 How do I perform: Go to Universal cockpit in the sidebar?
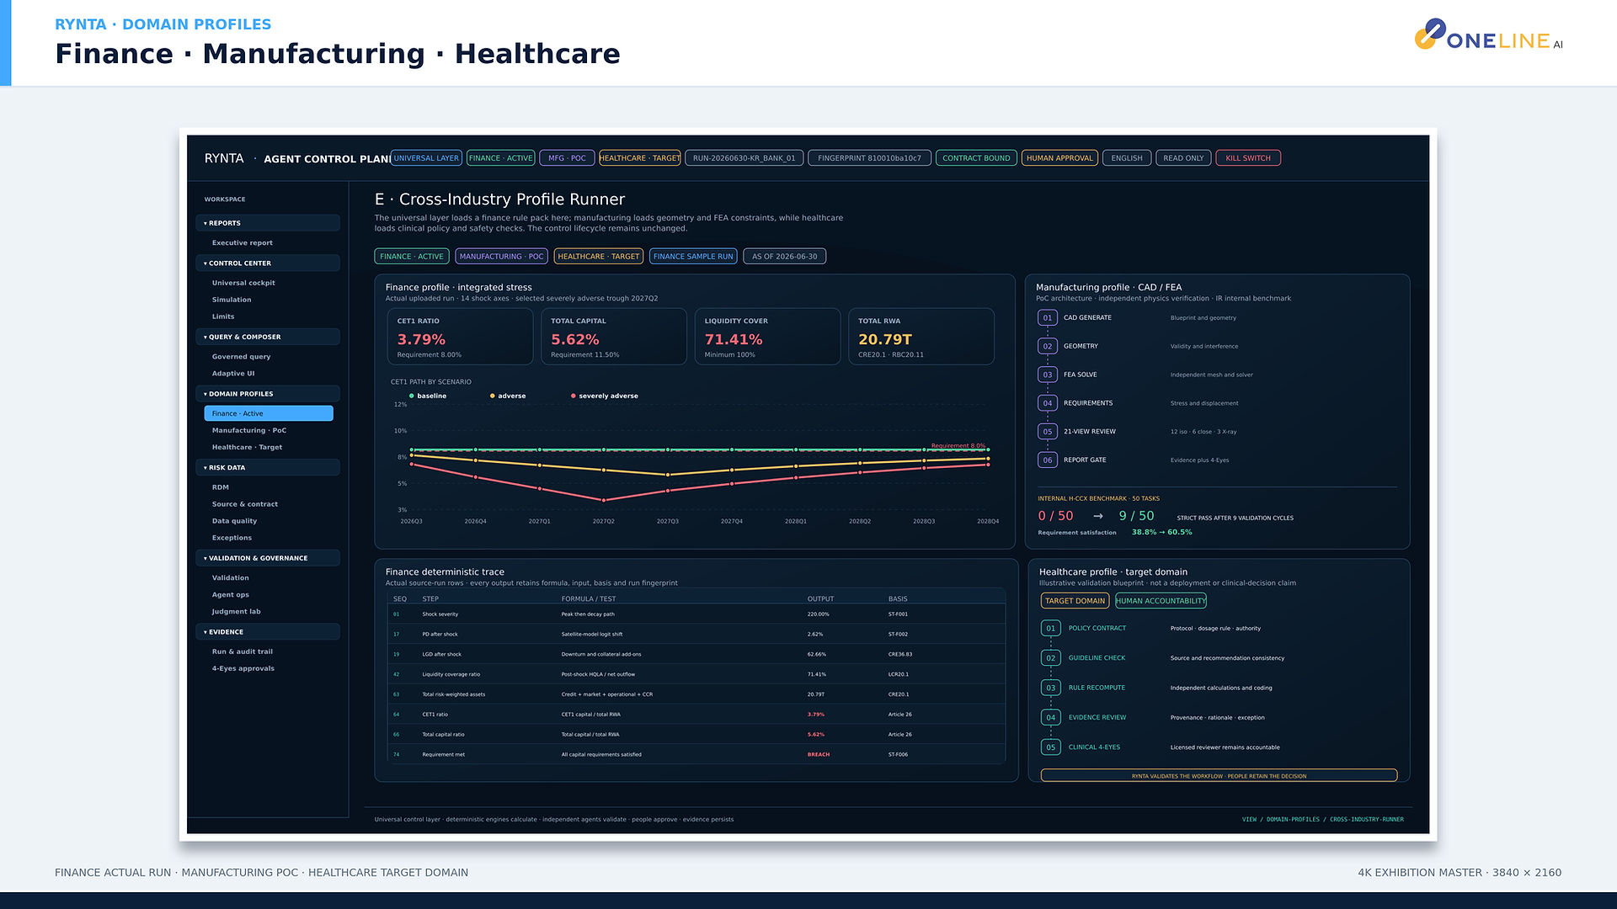[x=243, y=284]
